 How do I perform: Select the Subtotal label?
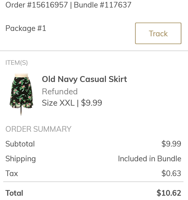[x=20, y=144]
